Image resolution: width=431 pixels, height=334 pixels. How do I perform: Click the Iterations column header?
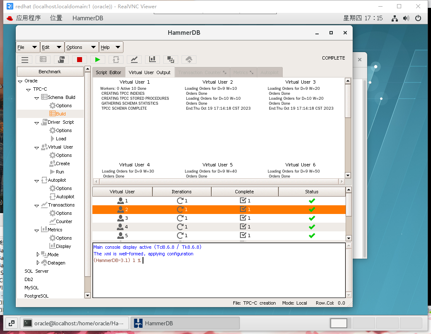[x=182, y=192]
